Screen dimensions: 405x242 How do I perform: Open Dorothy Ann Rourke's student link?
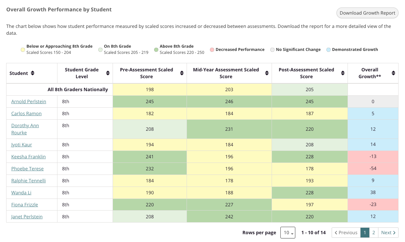tap(25, 129)
